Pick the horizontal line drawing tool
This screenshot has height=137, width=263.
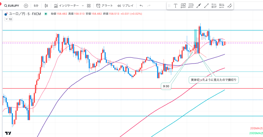[191, 6]
